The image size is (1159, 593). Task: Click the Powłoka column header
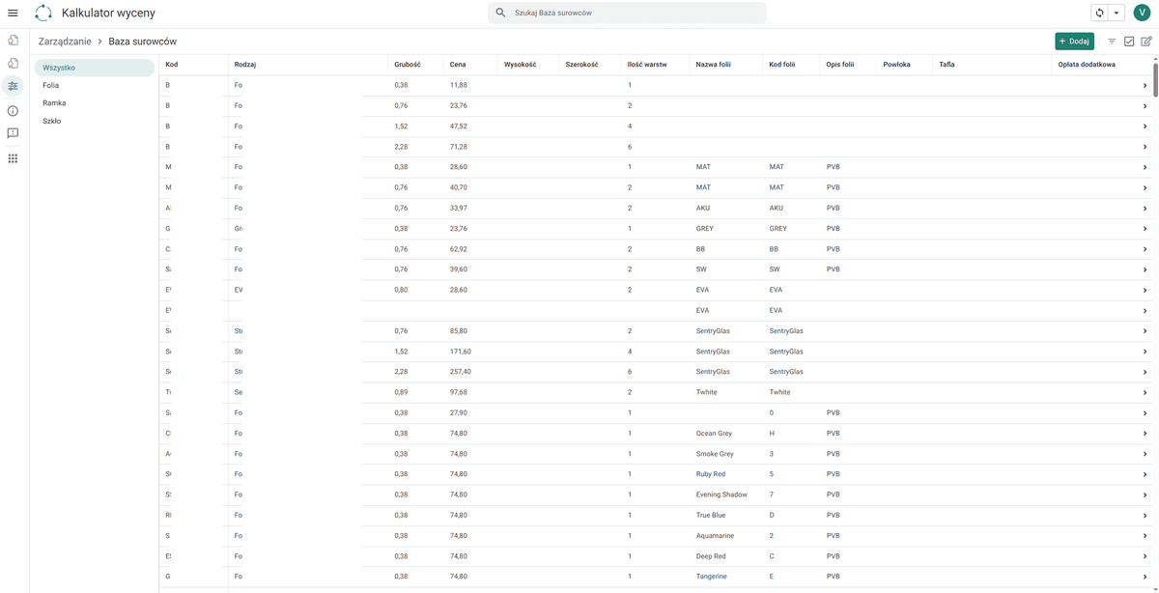click(x=896, y=65)
